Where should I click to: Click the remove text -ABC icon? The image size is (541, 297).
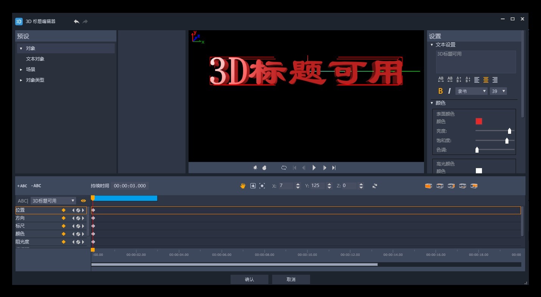pyautogui.click(x=36, y=186)
